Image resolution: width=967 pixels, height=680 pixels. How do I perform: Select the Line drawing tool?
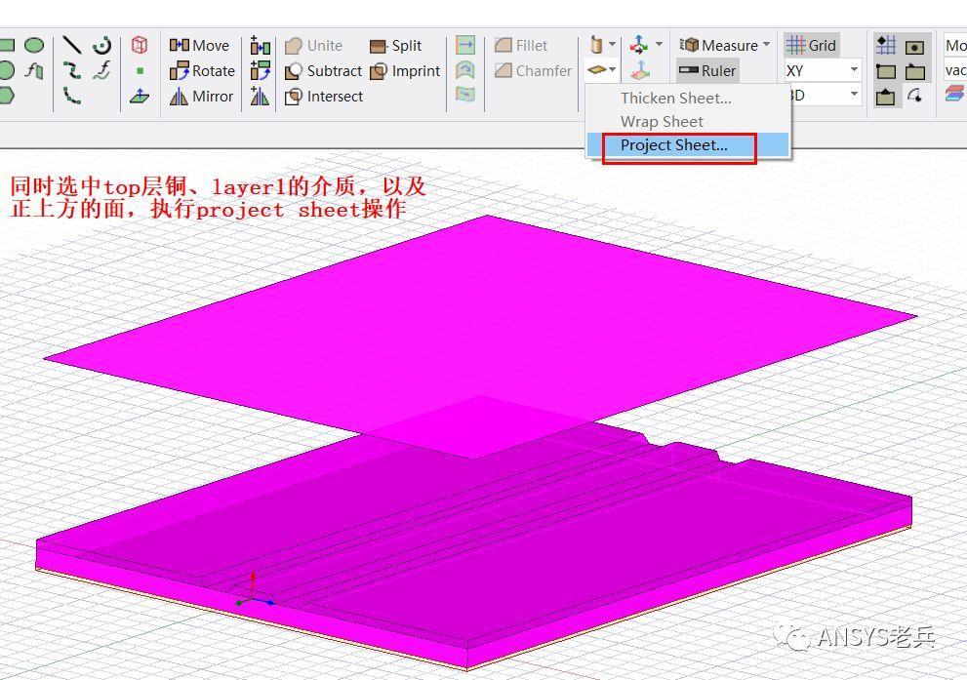point(72,44)
